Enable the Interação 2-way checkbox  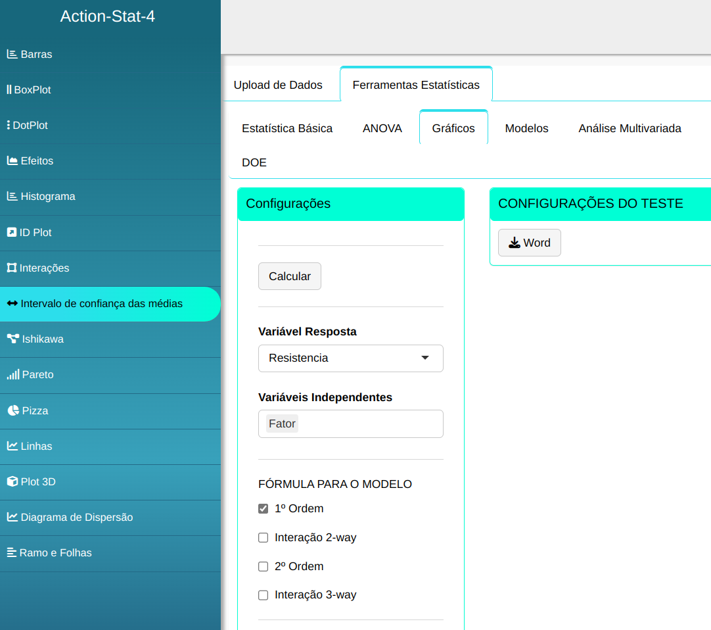coord(264,538)
